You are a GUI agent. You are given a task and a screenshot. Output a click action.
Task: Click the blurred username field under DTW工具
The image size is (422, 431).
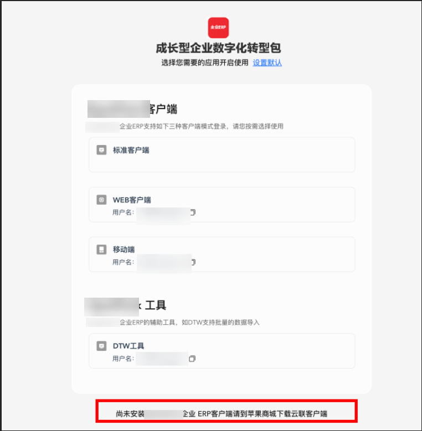[x=162, y=359]
